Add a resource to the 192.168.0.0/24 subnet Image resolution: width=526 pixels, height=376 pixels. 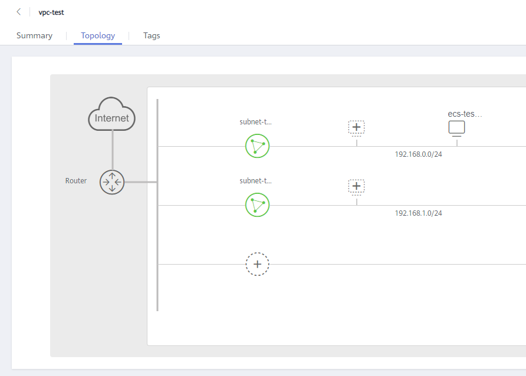coord(356,127)
